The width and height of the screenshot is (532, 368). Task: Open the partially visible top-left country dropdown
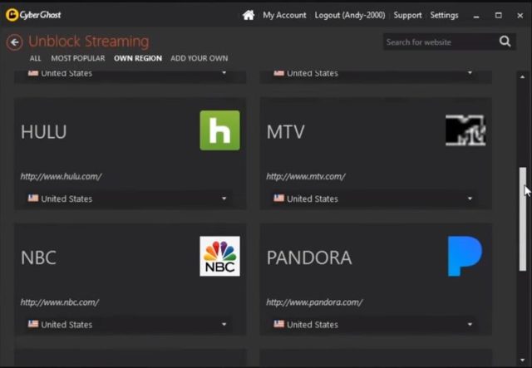point(130,74)
